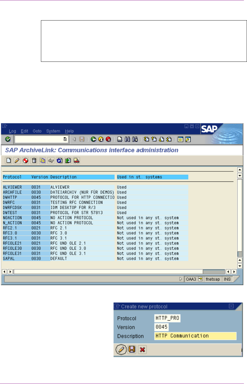
Task: Save the new protocol with the dialog disk icon
Action: pyautogui.click(x=132, y=350)
